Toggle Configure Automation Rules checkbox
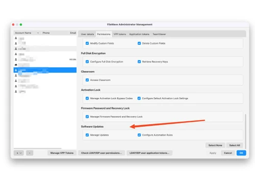255x191 pixels. (x=139, y=135)
